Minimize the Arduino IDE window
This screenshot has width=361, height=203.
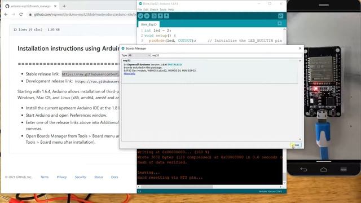(x=259, y=4)
